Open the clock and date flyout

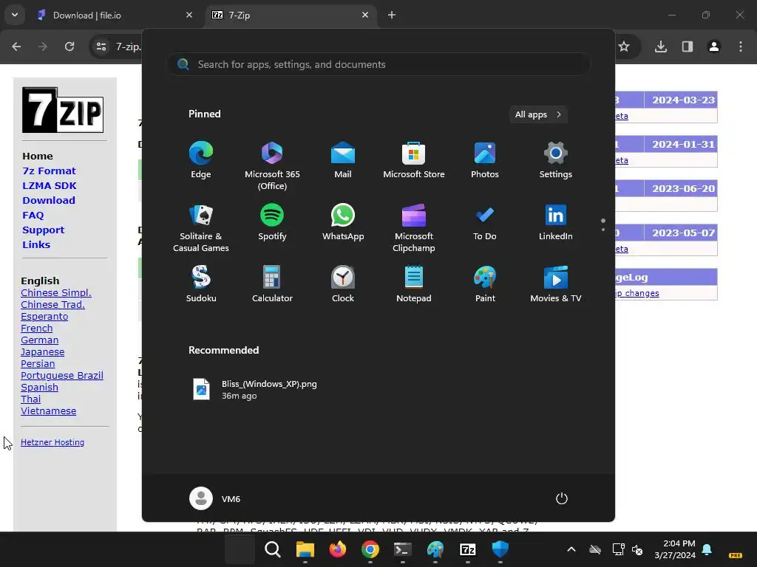[x=675, y=549]
